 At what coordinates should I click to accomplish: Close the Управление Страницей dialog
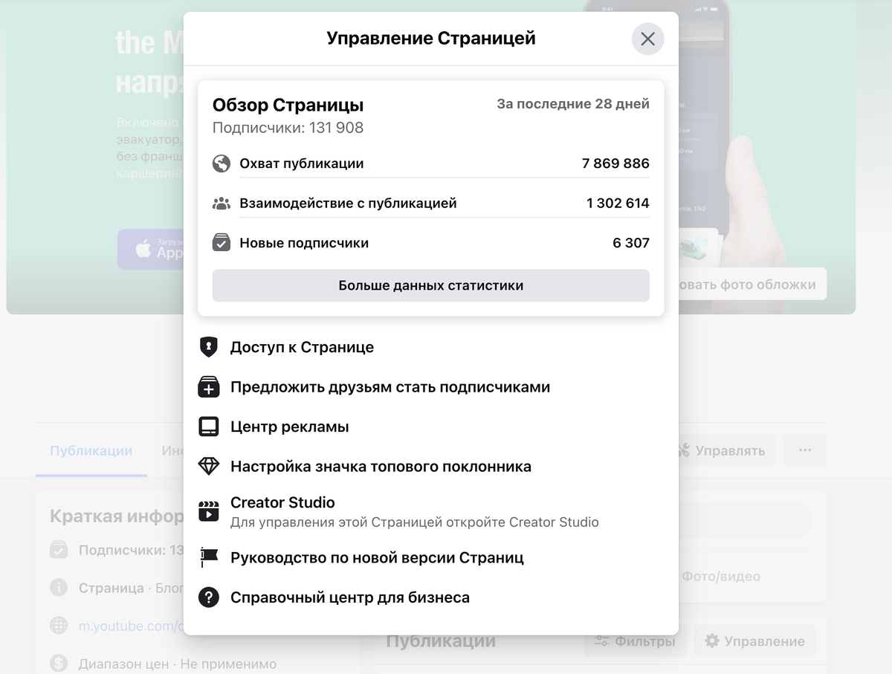coord(647,39)
